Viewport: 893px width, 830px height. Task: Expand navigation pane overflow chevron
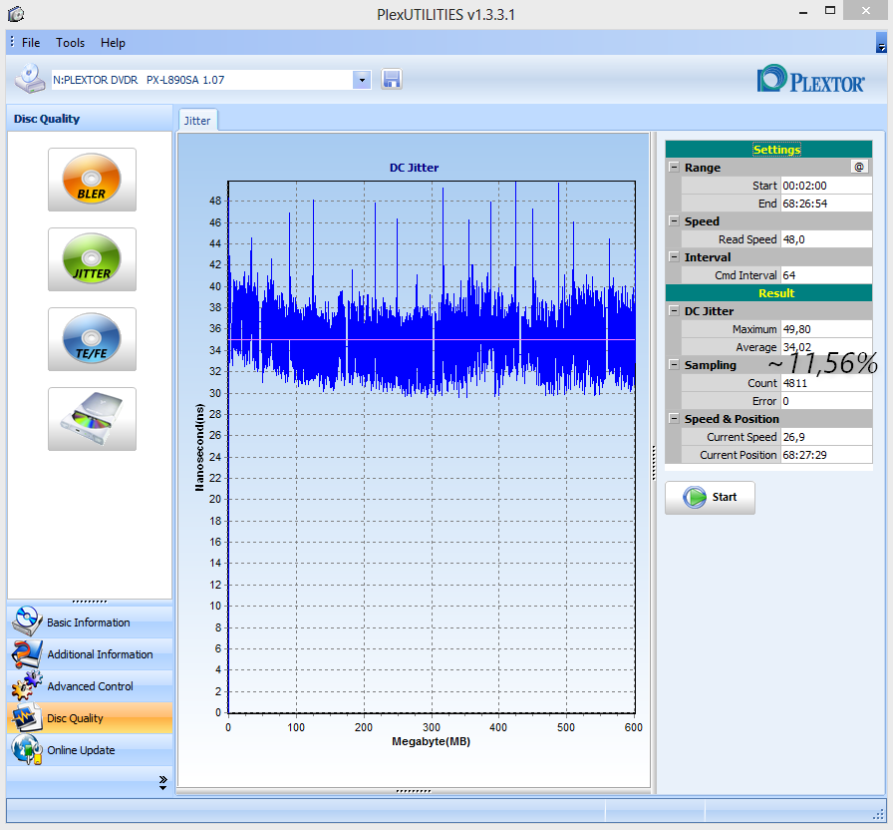[162, 783]
